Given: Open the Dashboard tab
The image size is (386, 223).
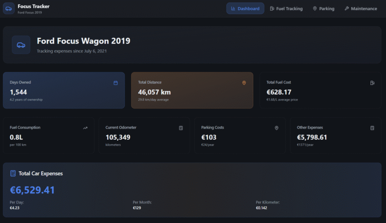Looking at the screenshot, I should coord(245,9).
